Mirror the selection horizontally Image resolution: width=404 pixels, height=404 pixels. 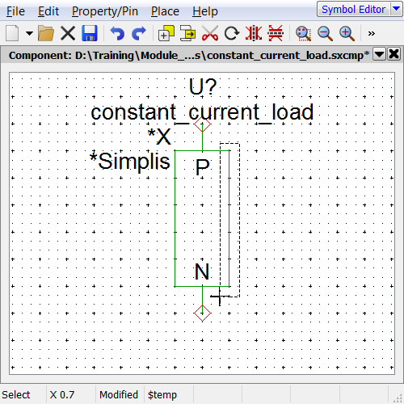(x=254, y=33)
